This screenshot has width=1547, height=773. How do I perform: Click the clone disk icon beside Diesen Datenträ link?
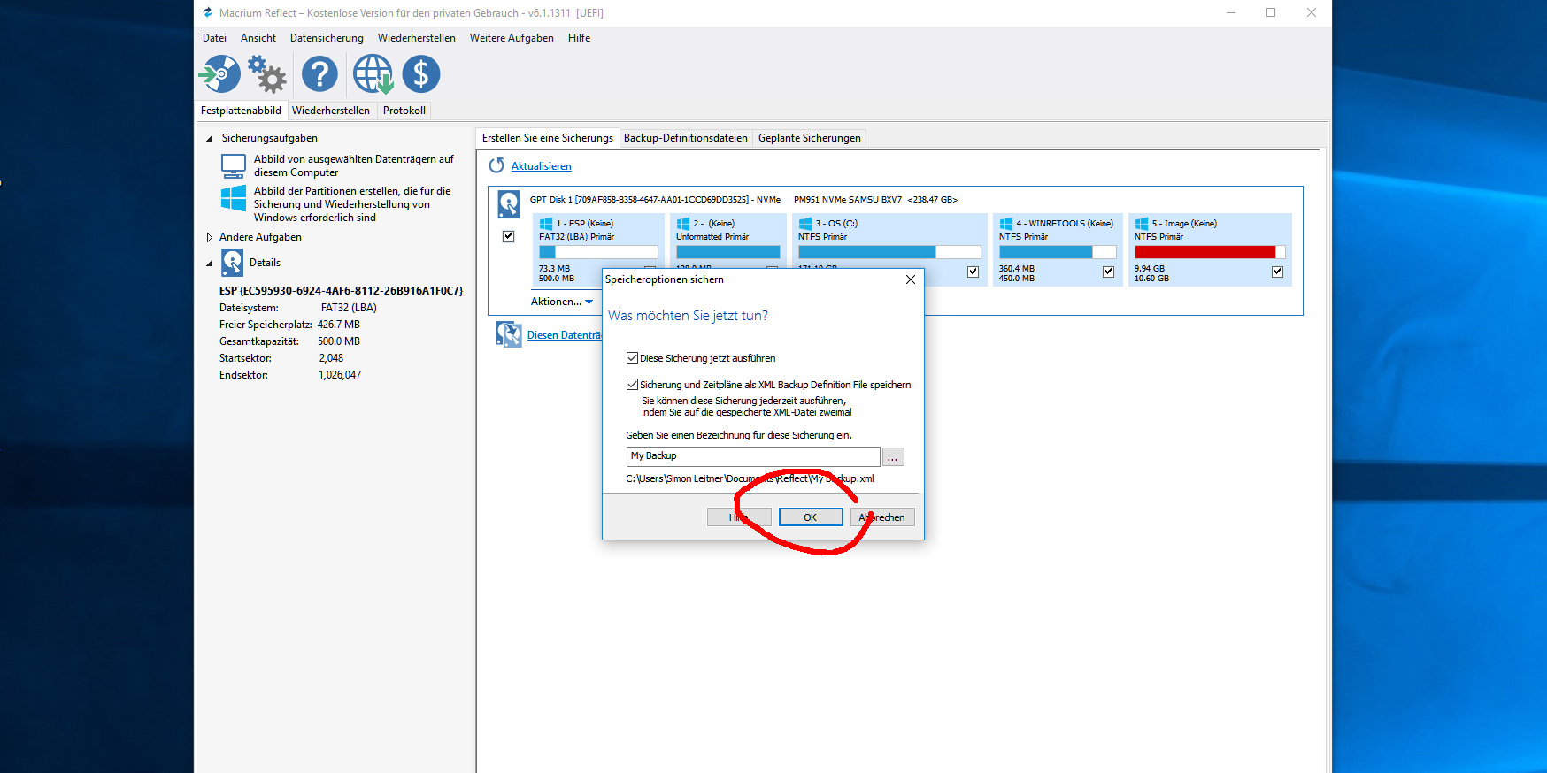[x=509, y=334]
